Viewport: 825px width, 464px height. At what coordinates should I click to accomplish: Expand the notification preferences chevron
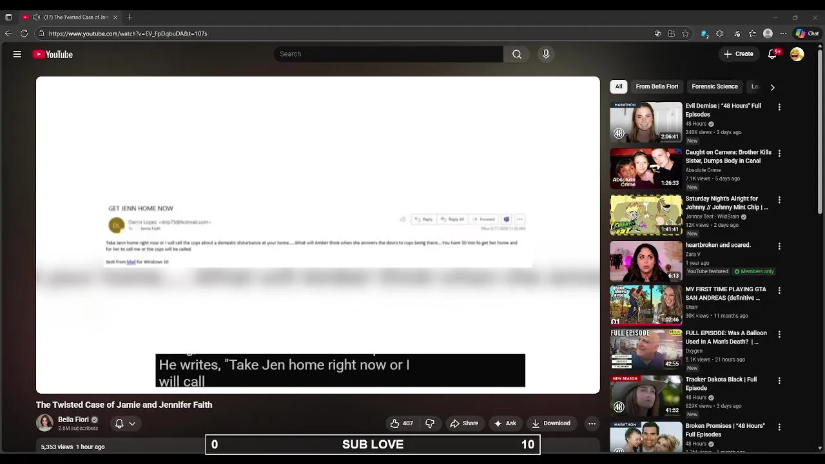pyautogui.click(x=132, y=423)
